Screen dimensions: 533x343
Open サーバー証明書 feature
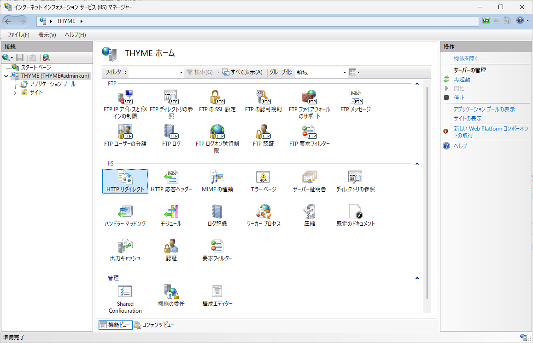[x=309, y=181]
